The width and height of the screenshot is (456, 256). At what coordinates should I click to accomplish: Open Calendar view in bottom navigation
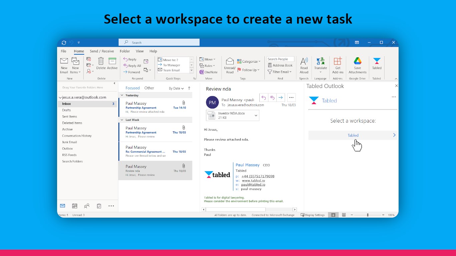pos(75,206)
